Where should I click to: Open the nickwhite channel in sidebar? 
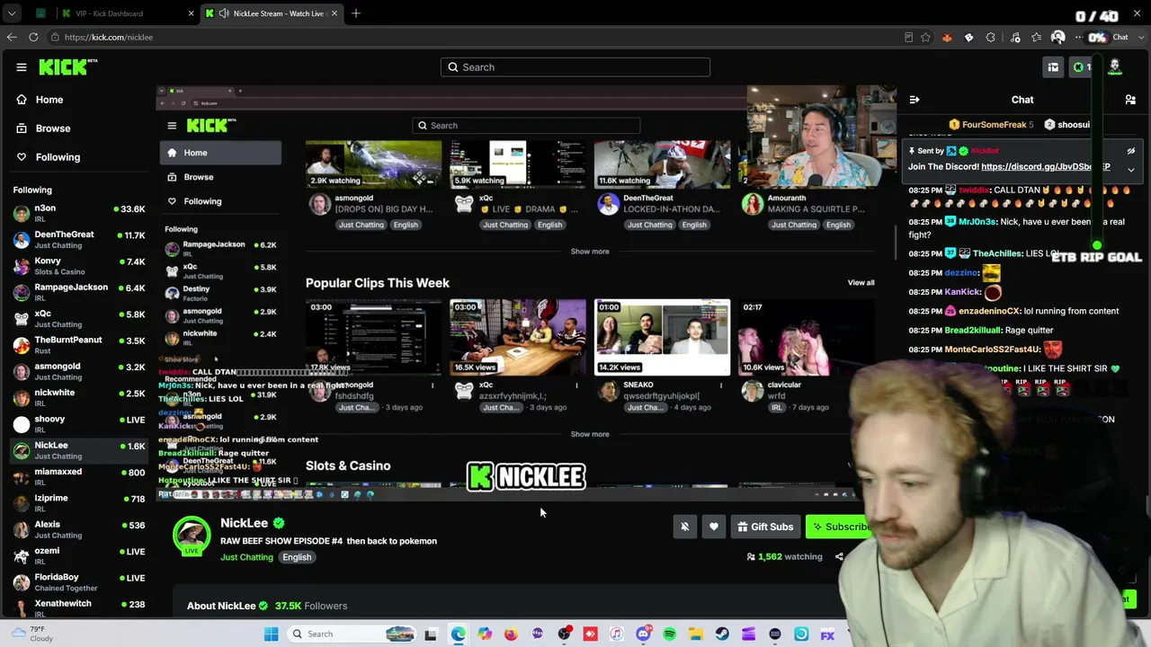click(79, 398)
